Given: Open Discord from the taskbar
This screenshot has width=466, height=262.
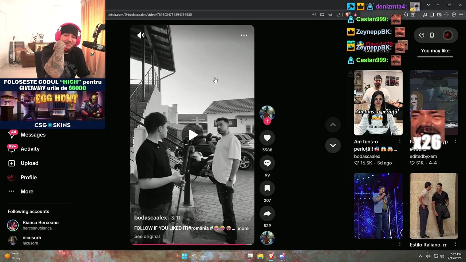Looking at the screenshot, I should pos(281,256).
